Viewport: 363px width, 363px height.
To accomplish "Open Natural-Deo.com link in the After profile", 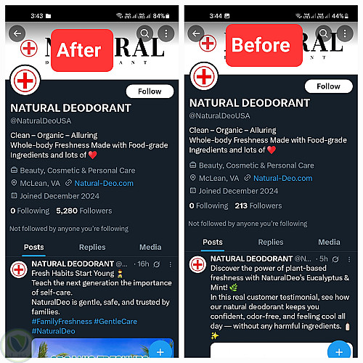I will coord(104,183).
